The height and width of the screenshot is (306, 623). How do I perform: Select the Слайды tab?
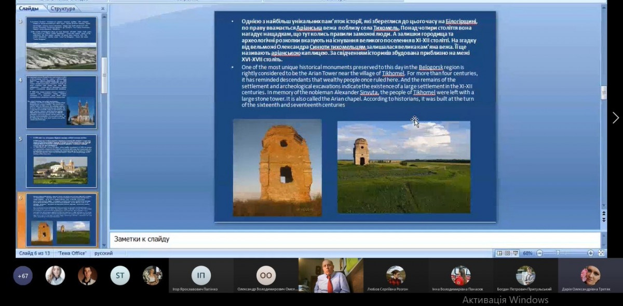pyautogui.click(x=29, y=8)
